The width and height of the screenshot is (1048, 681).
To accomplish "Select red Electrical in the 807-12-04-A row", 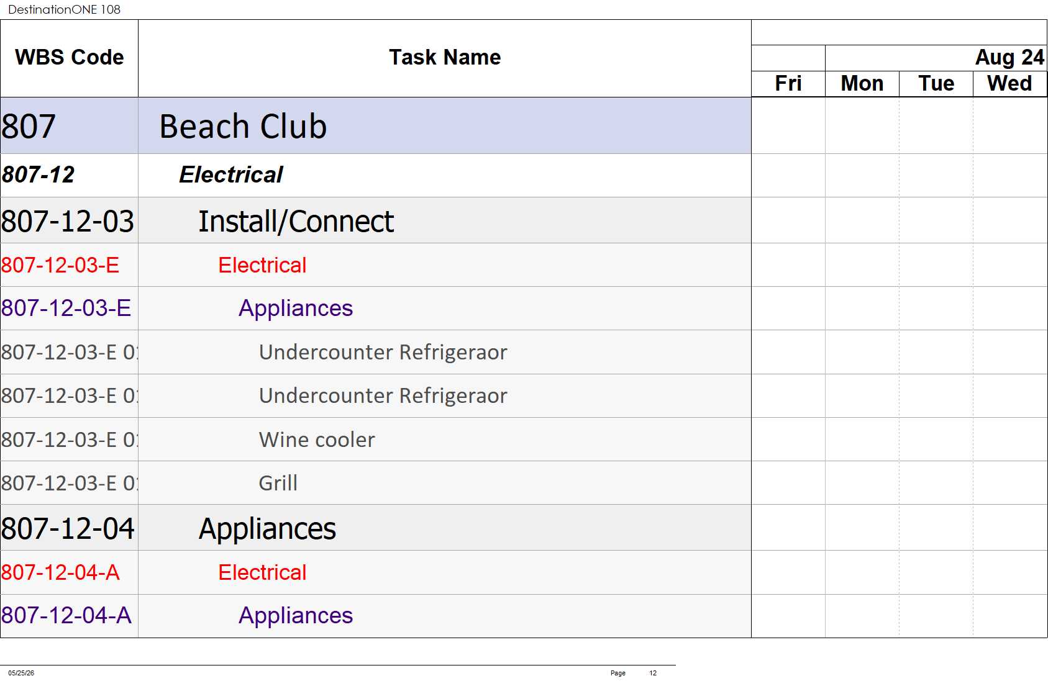I will (262, 572).
